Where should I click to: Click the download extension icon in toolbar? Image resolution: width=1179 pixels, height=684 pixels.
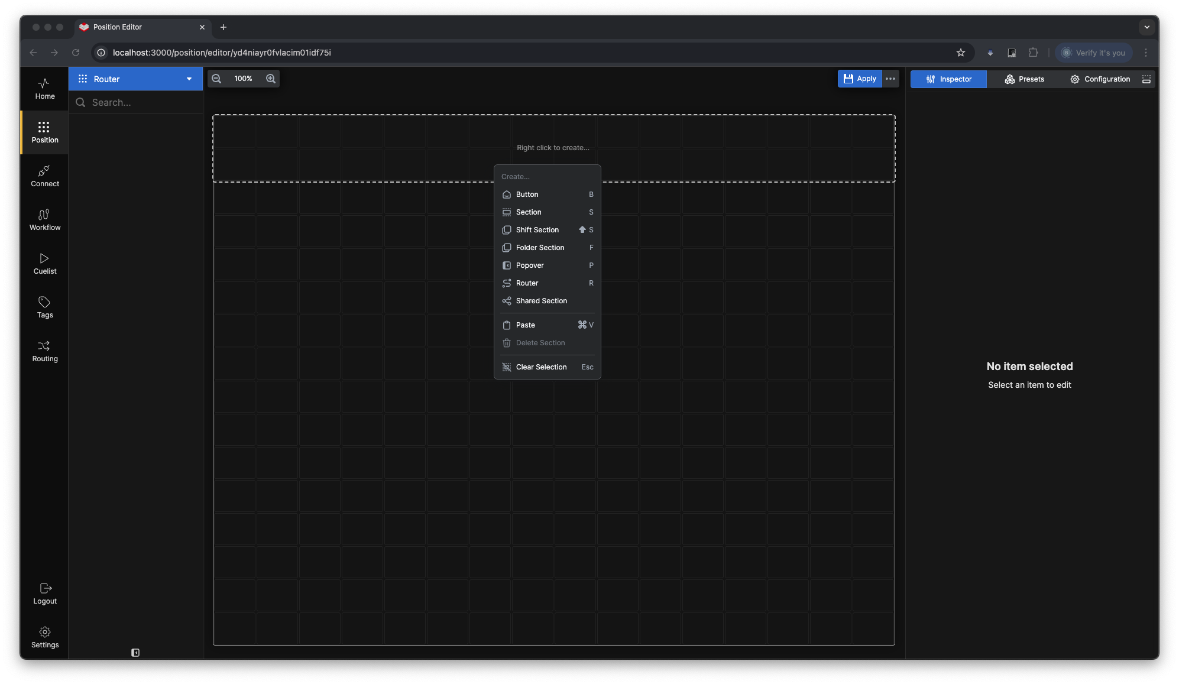990,53
